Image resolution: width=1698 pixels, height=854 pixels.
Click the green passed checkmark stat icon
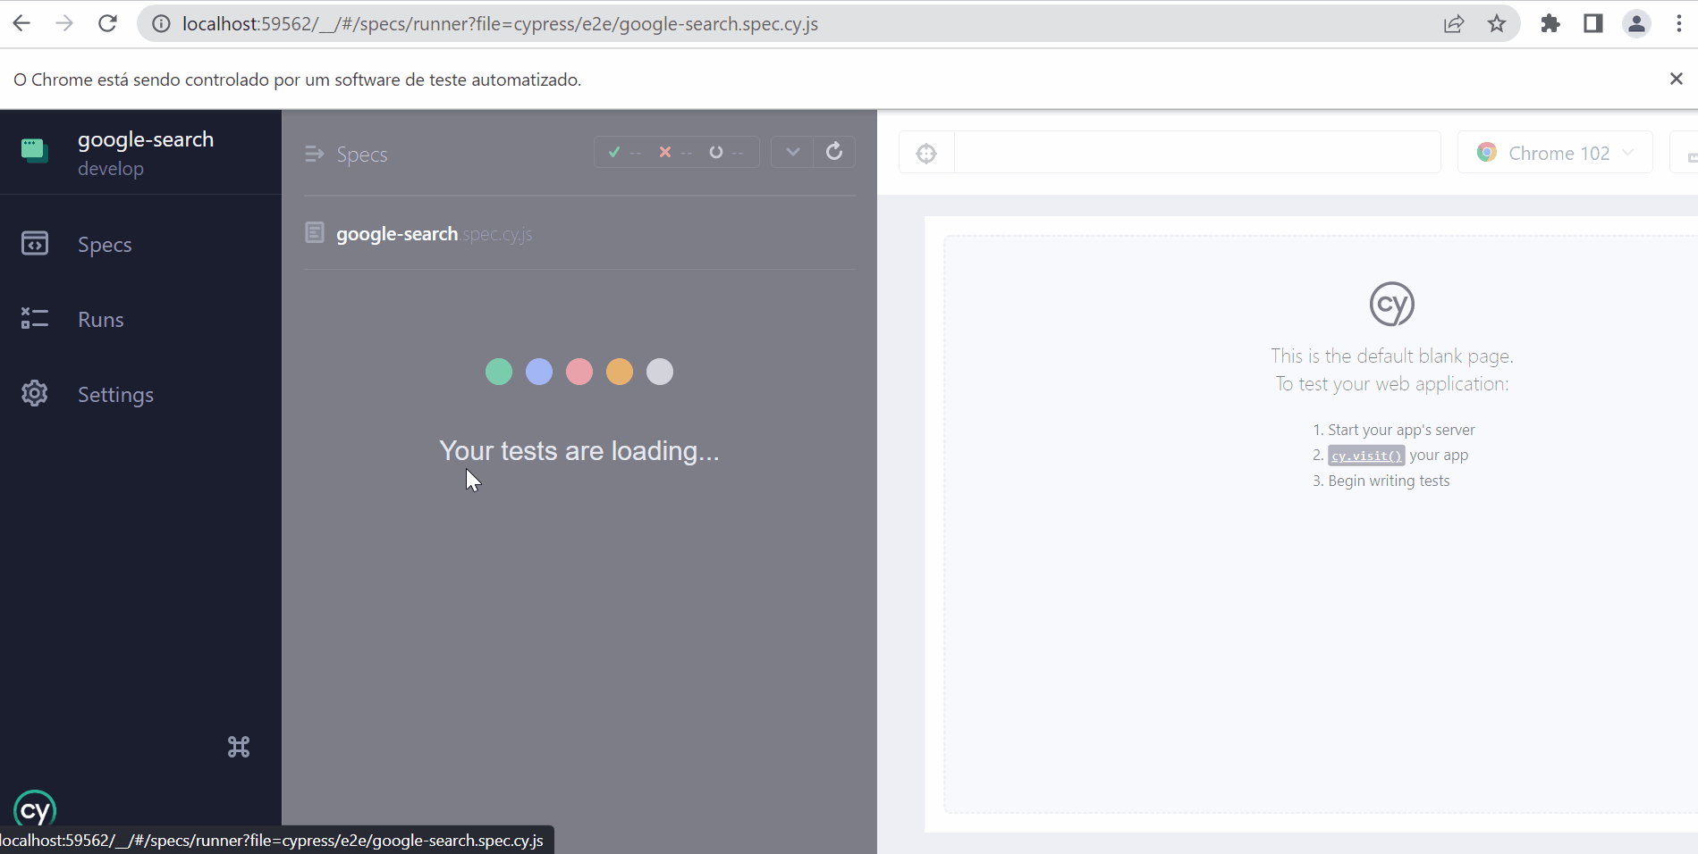point(613,152)
